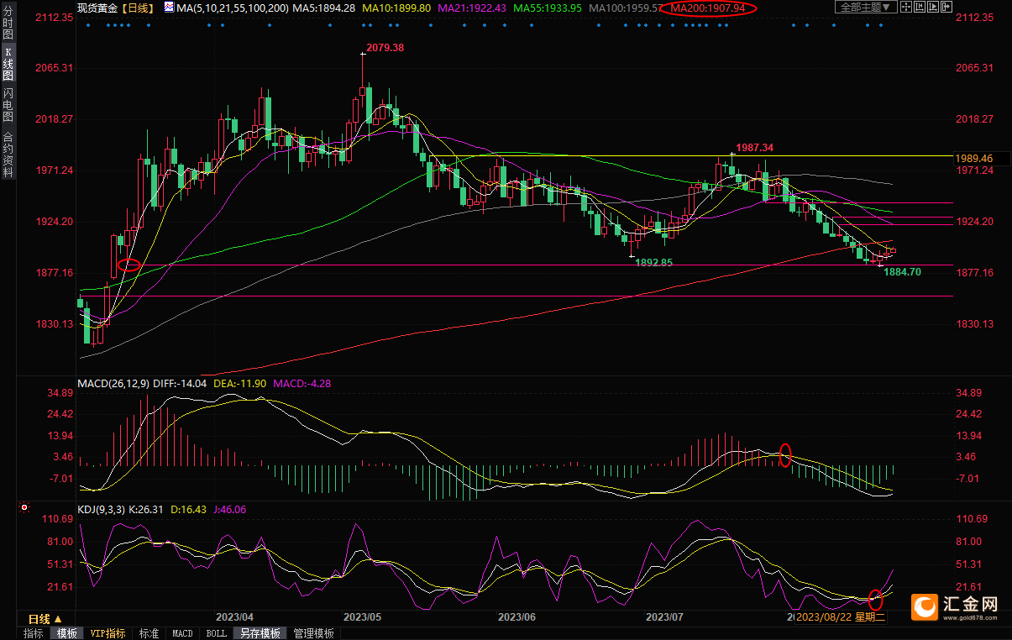Choose the 标准 template tab
1012x640 pixels.
click(x=149, y=633)
